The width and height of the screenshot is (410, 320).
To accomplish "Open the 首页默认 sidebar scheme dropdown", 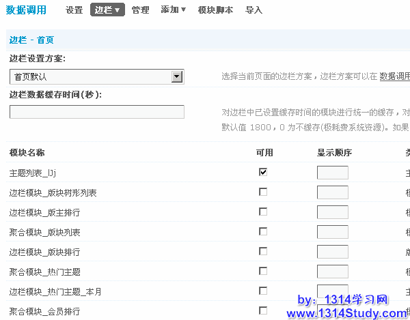I will (x=96, y=77).
